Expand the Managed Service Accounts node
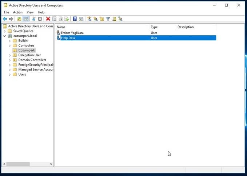The height and width of the screenshot is (176, 247). click(10, 70)
